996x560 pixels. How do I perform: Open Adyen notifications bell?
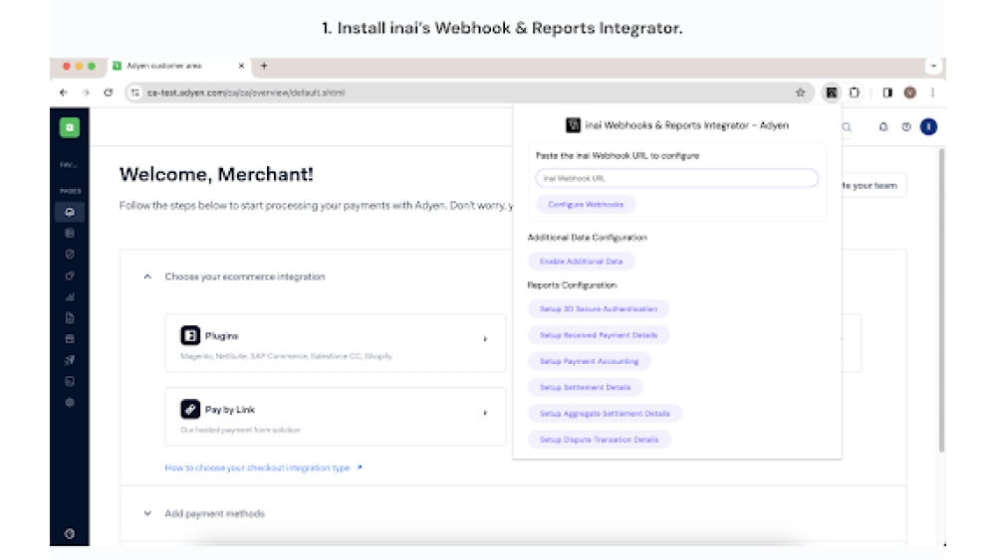883,127
